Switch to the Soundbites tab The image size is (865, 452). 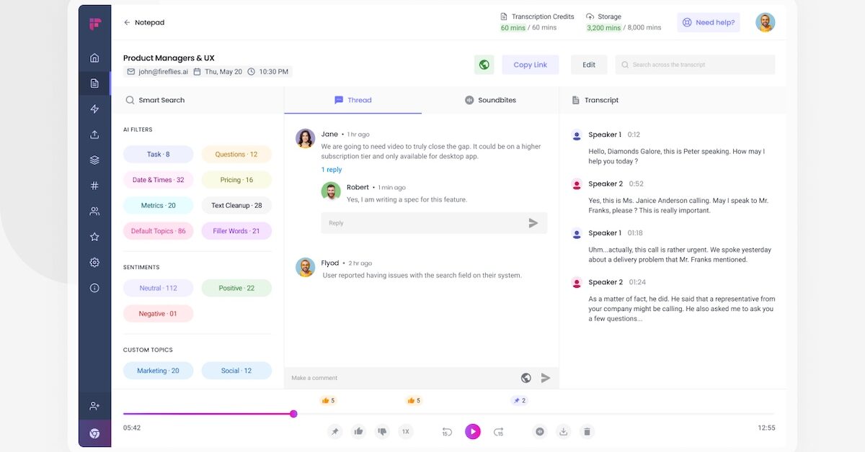point(490,100)
